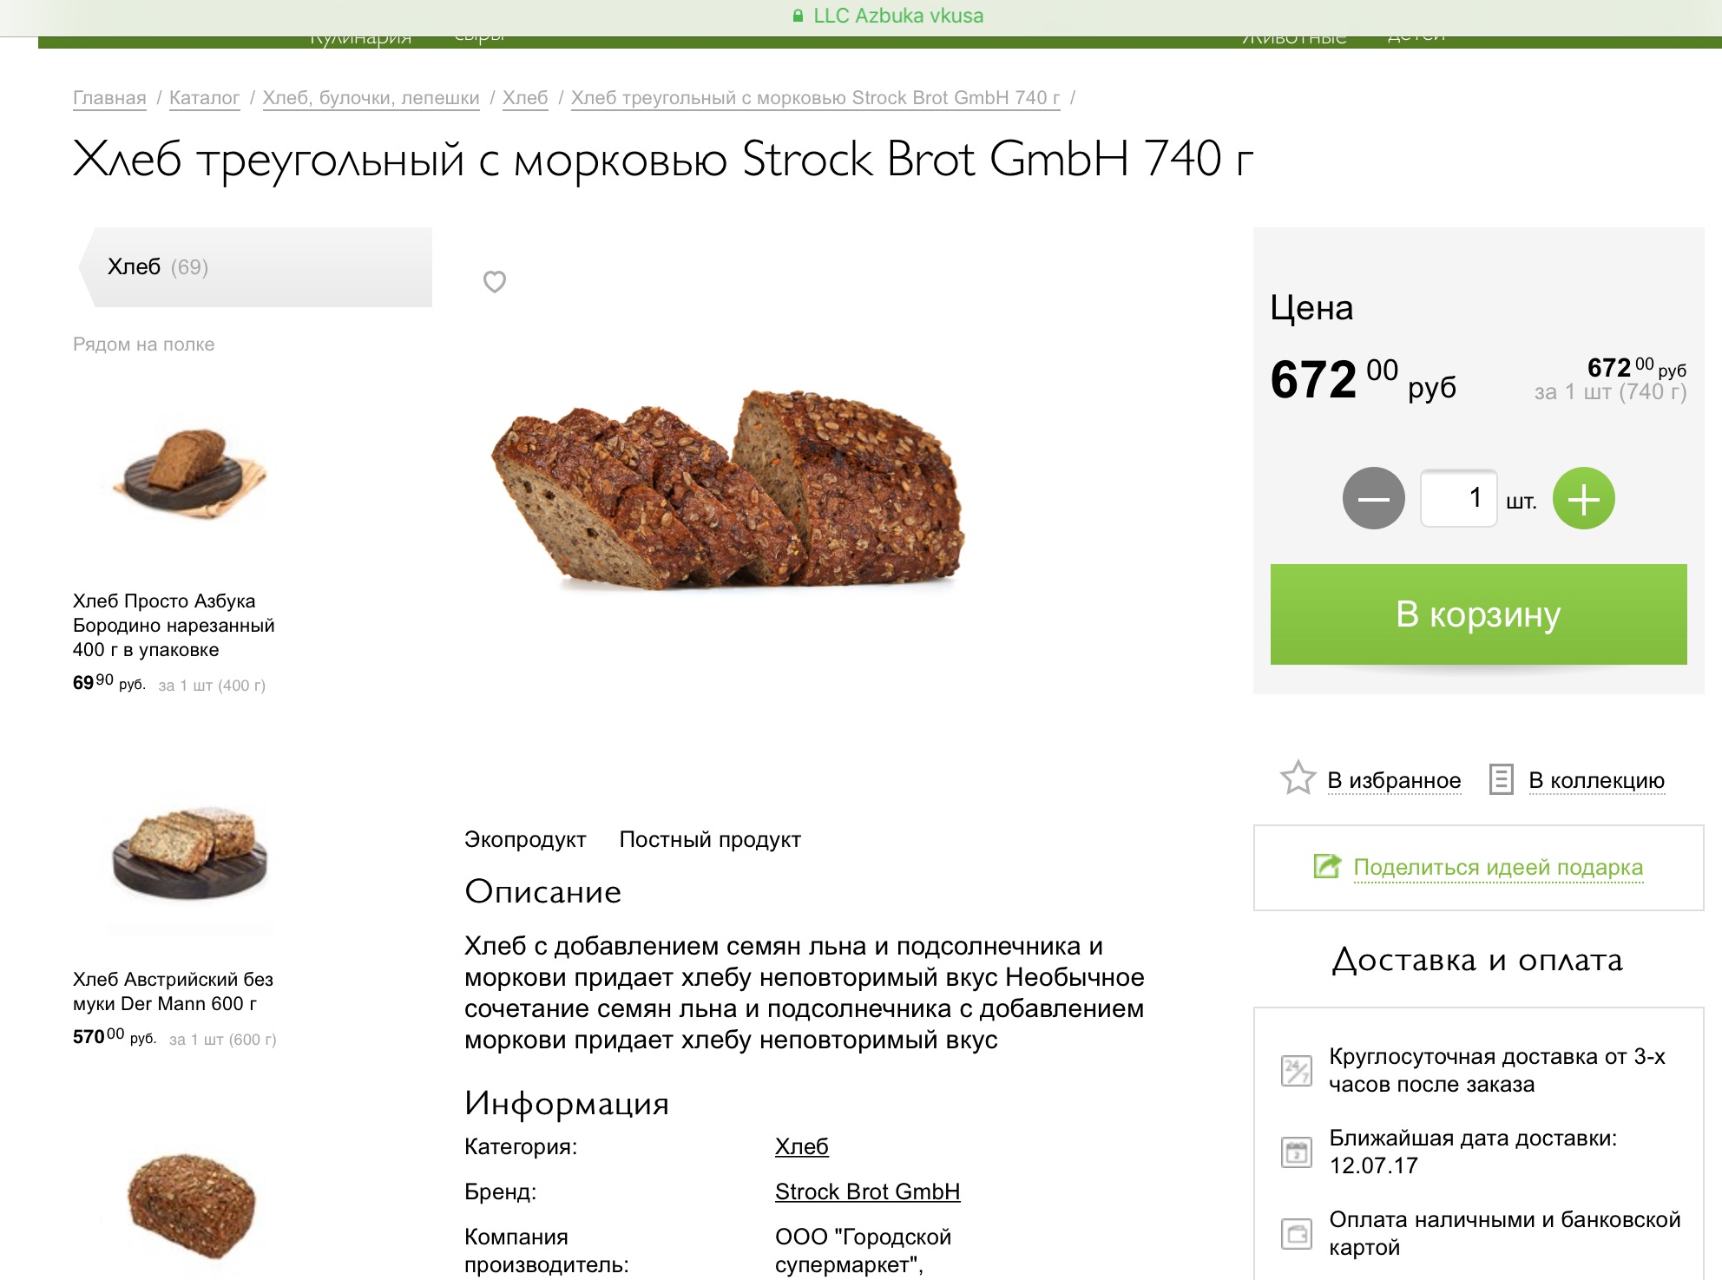This screenshot has height=1280, width=1722.
Task: Increase quantity with the green plus button
Action: pos(1583,498)
